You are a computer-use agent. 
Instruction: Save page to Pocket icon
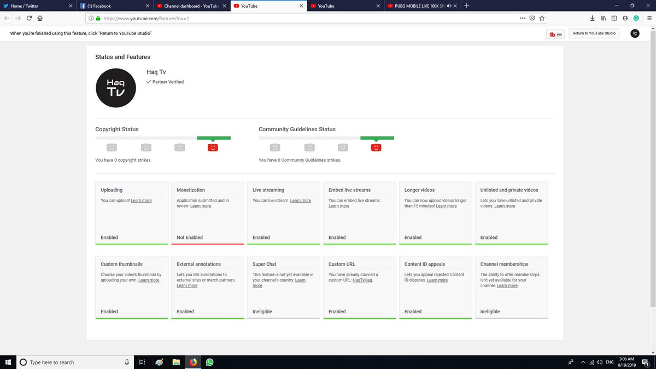point(532,18)
